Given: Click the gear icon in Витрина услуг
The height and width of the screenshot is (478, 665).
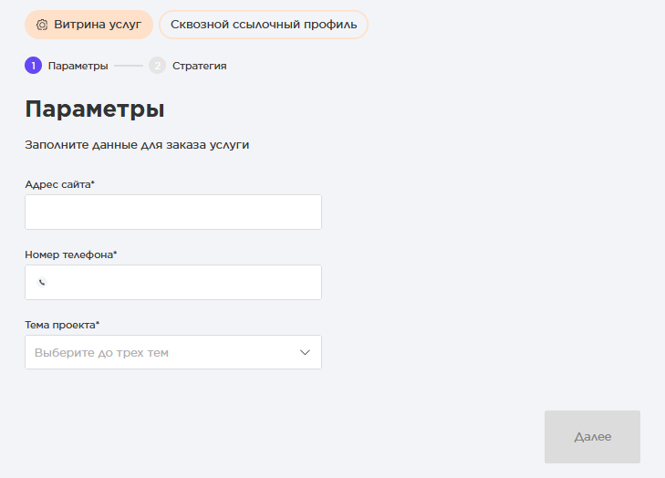Looking at the screenshot, I should point(41,25).
